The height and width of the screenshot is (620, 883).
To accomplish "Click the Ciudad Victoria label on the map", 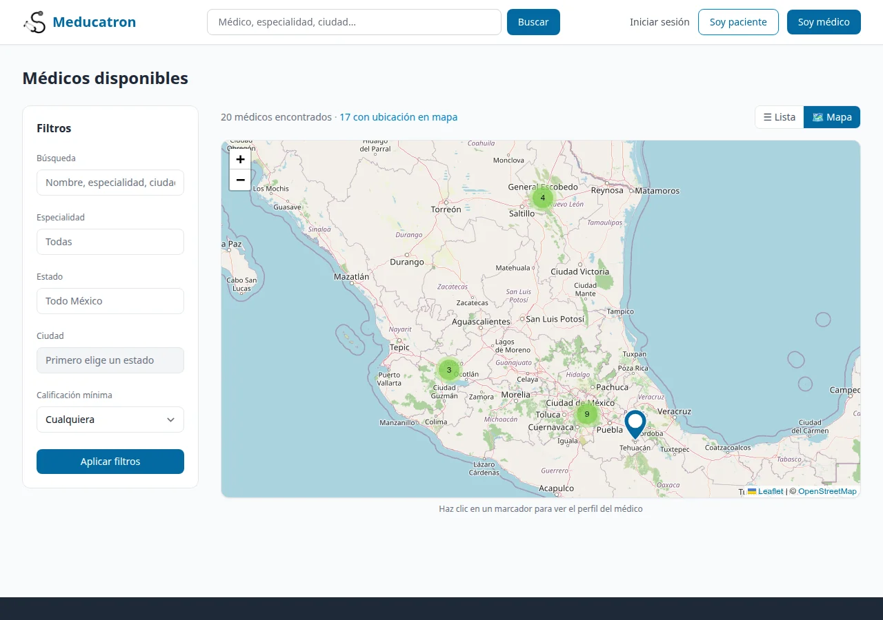I will click(x=580, y=271).
